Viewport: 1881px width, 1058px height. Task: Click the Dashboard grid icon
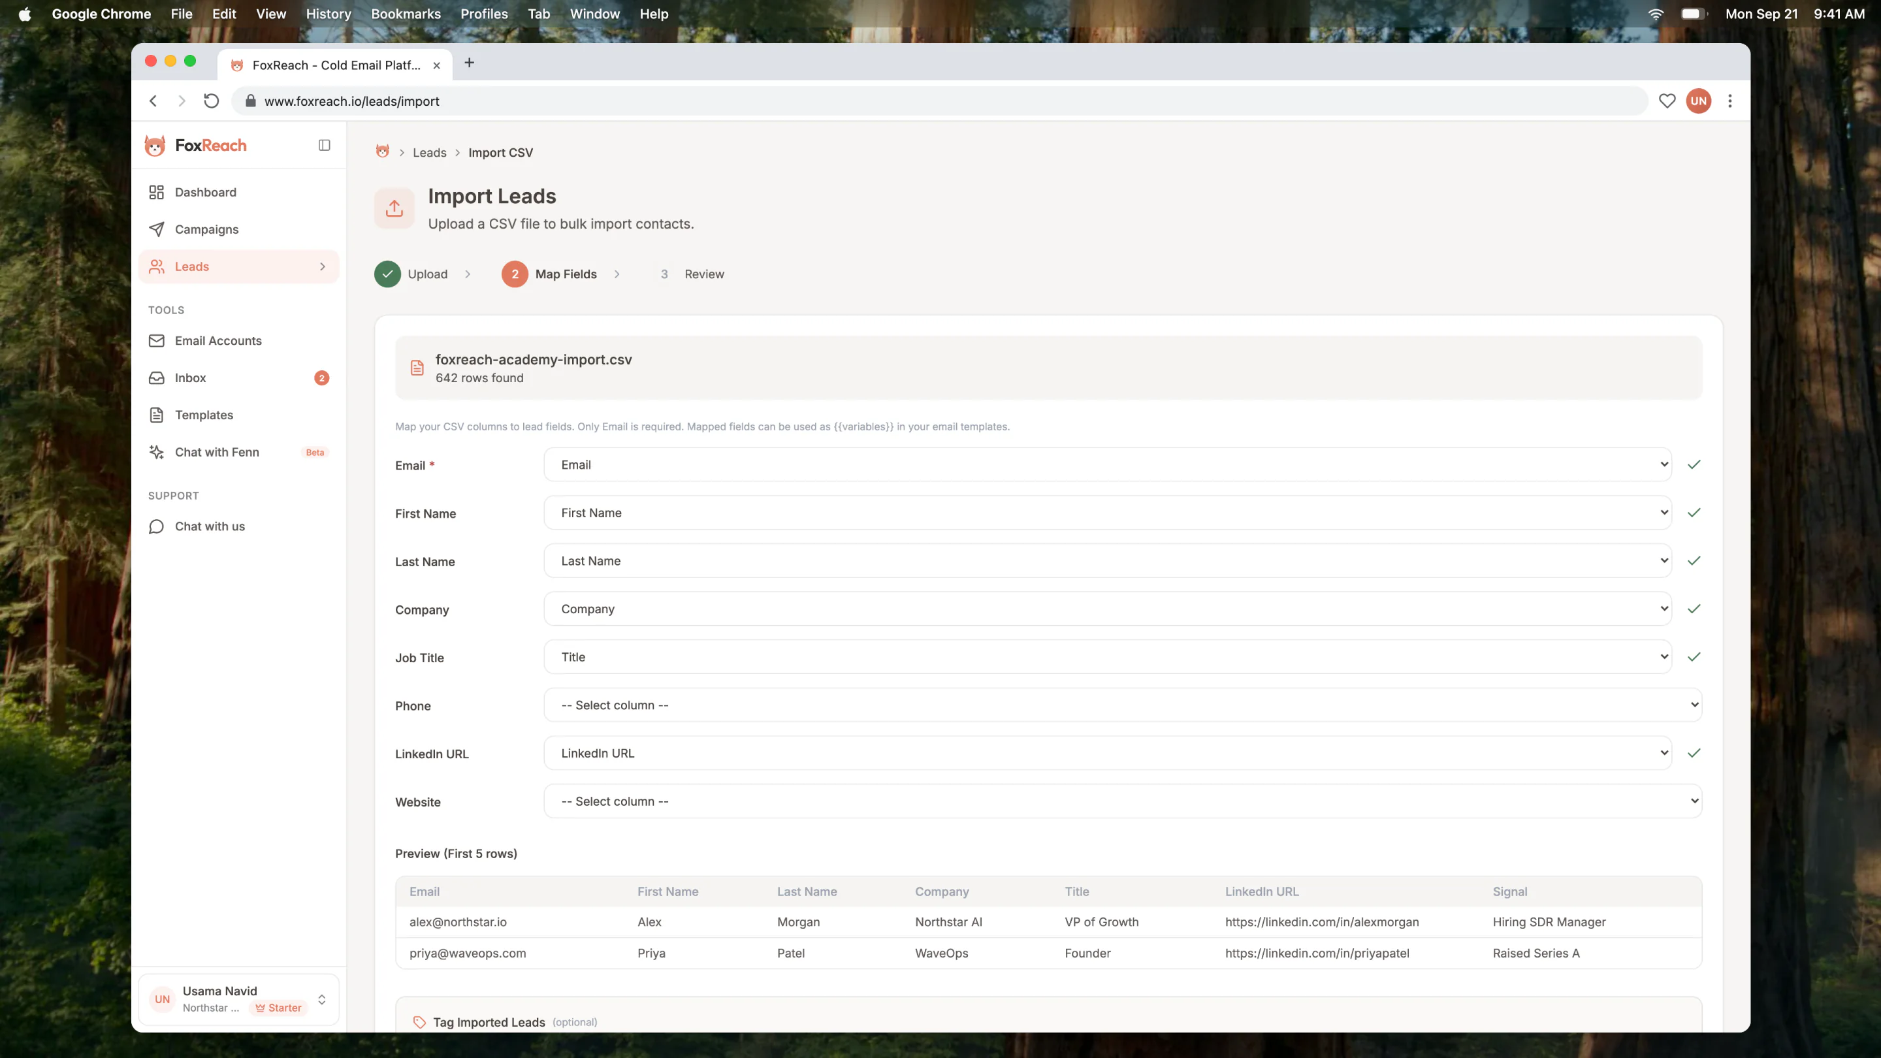(x=156, y=192)
